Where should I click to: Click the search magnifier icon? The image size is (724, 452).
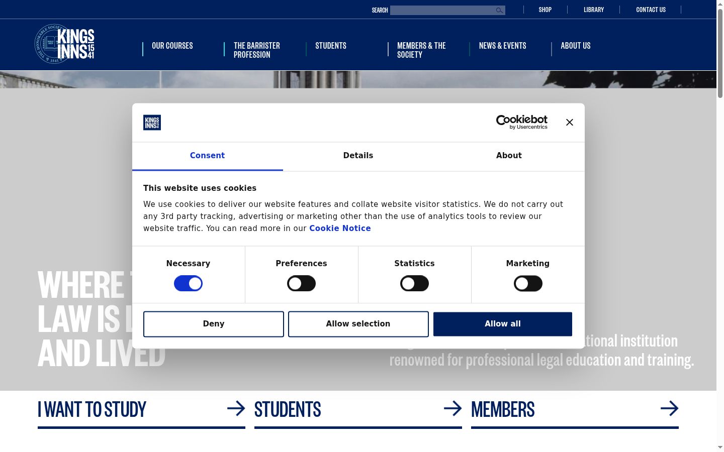(499, 10)
